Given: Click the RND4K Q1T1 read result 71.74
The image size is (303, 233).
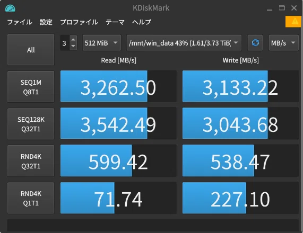Looking at the screenshot, I should (118, 198).
